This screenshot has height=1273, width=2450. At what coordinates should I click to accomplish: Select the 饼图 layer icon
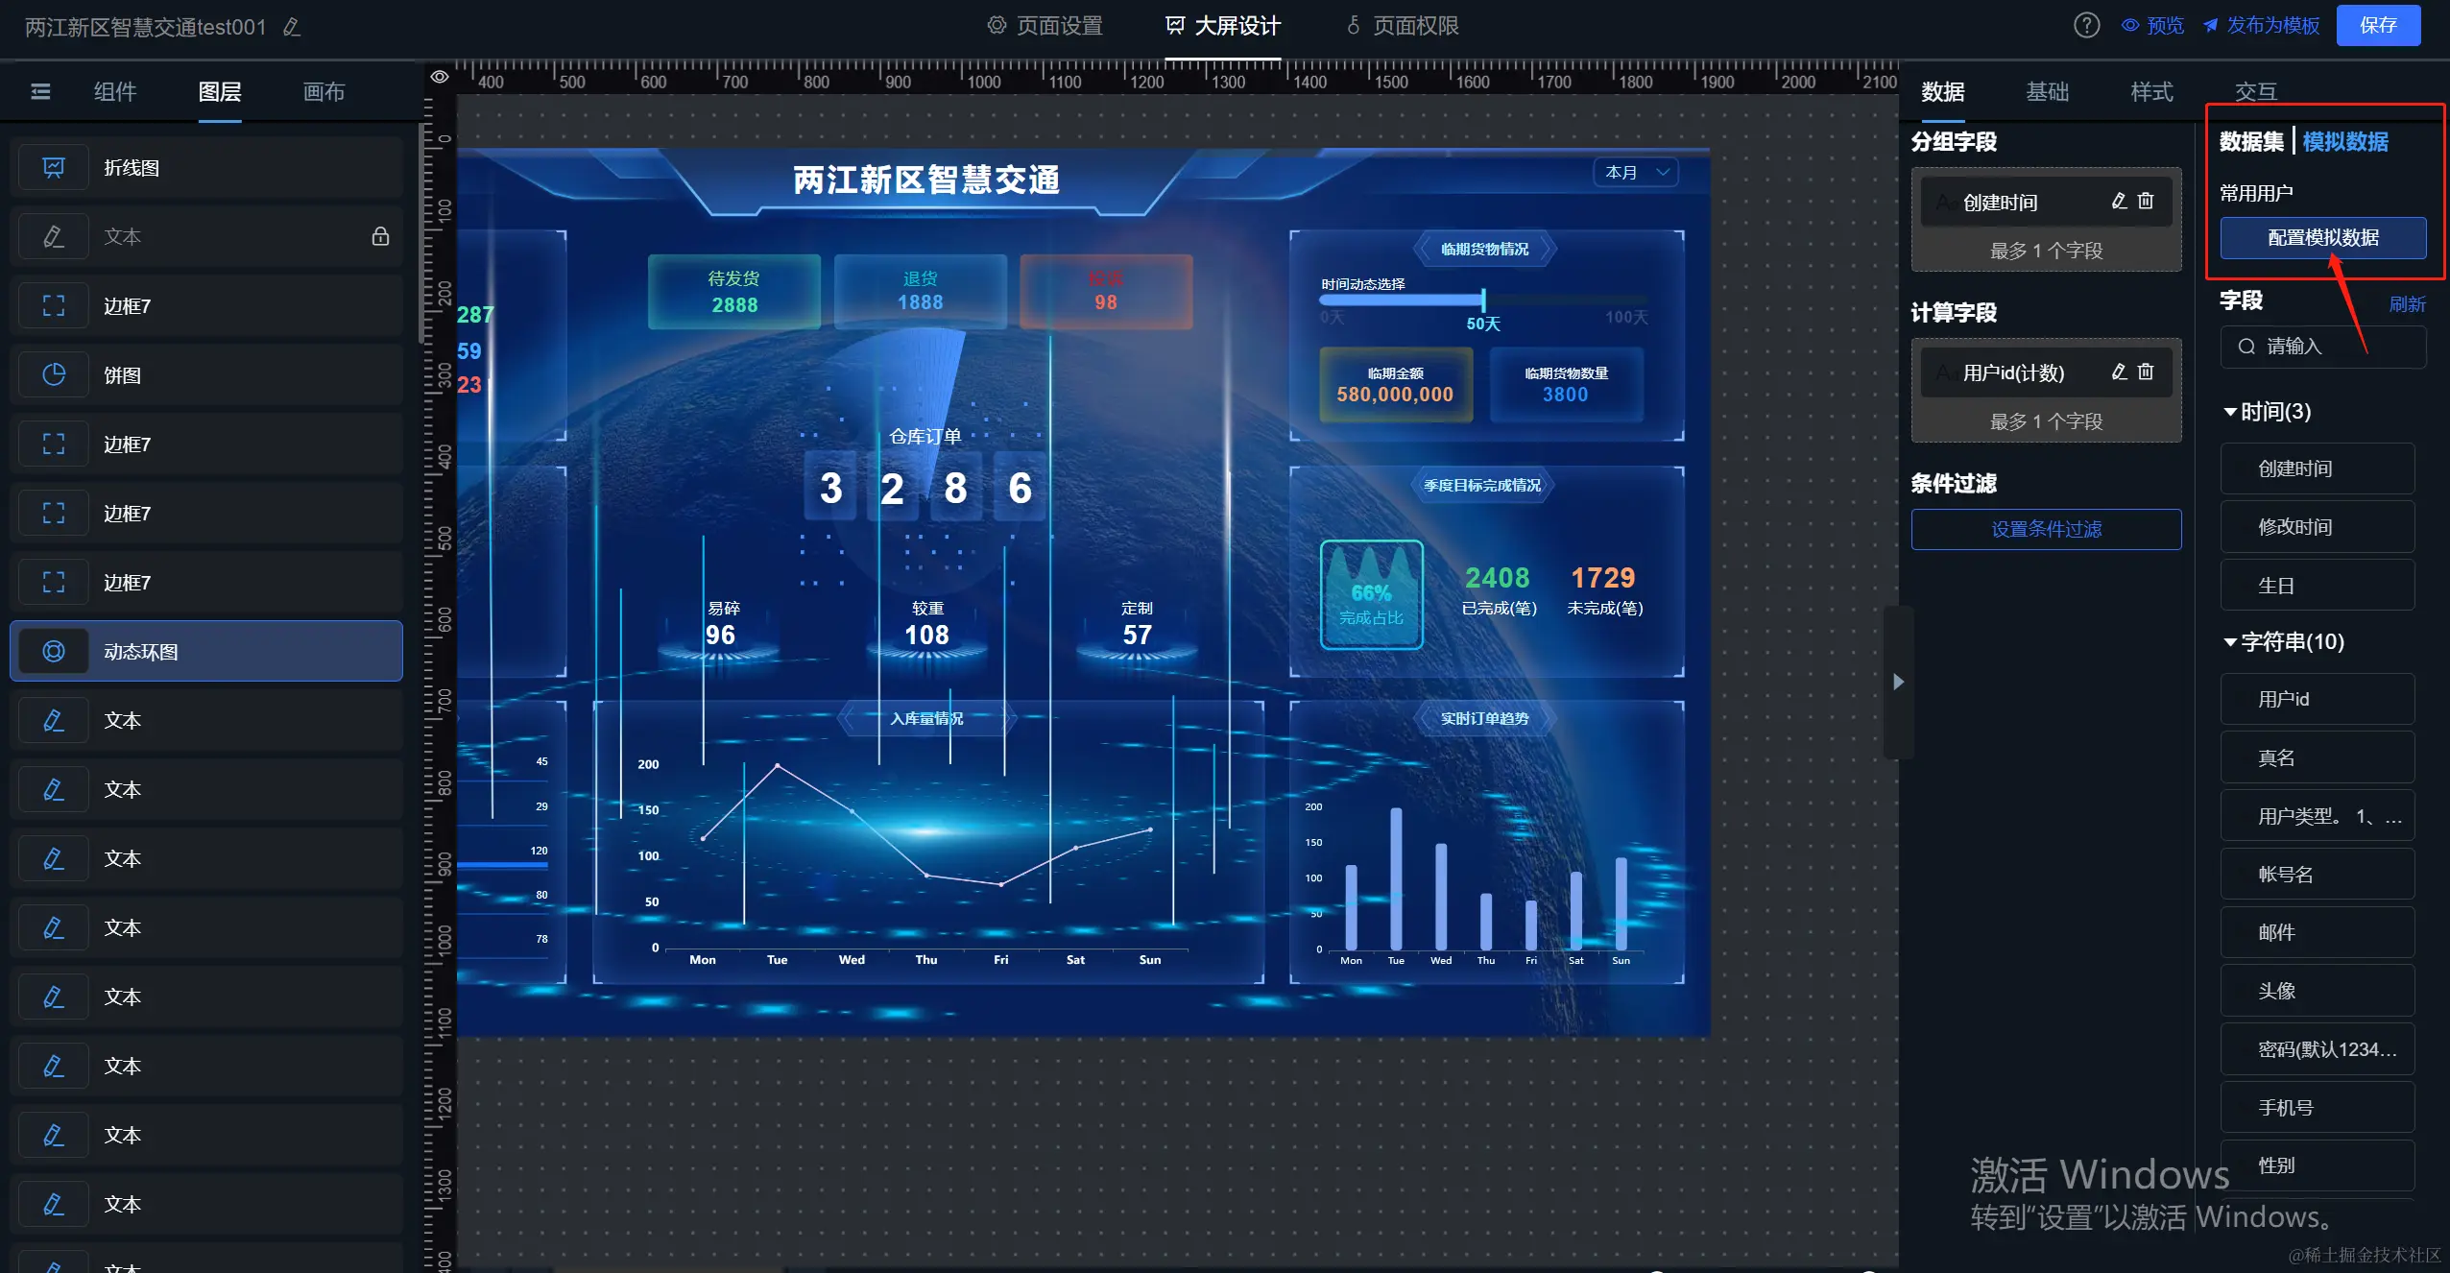54,374
